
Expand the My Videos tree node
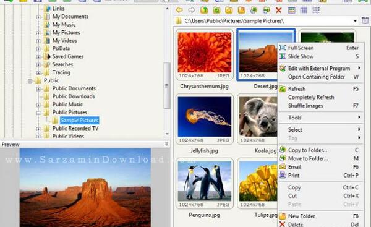[x=38, y=41]
